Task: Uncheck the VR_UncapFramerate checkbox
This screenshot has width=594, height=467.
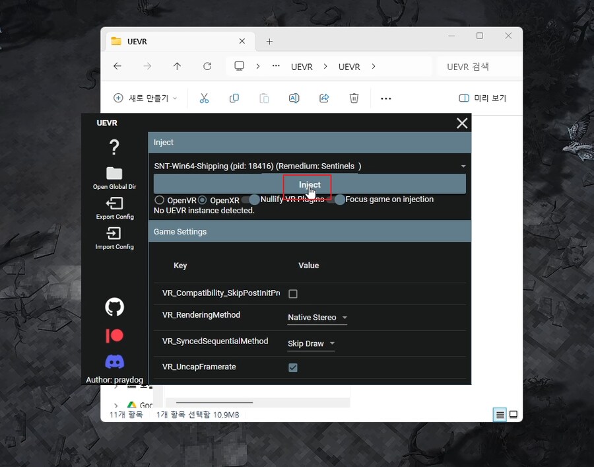Action: 293,367
